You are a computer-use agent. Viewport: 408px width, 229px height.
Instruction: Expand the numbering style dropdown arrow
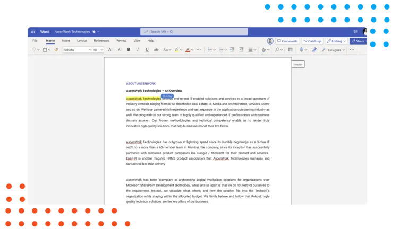pos(225,50)
